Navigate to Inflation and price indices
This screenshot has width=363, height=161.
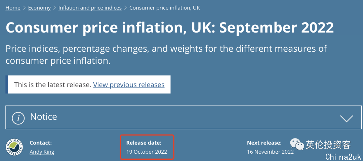coord(90,8)
